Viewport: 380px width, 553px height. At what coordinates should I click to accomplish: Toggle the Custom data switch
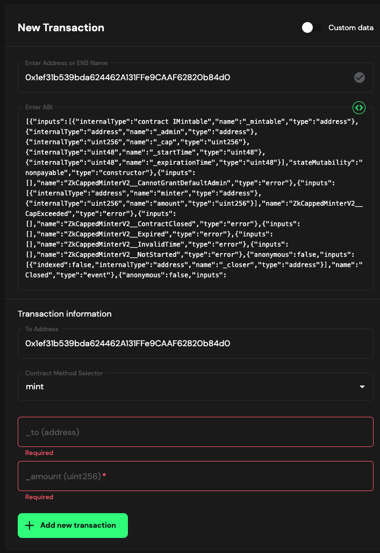coord(311,28)
